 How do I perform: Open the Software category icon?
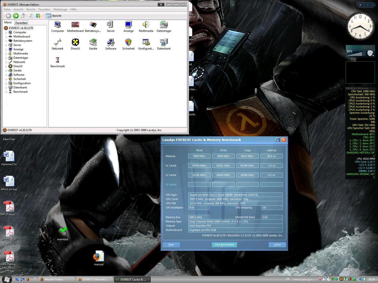[111, 44]
